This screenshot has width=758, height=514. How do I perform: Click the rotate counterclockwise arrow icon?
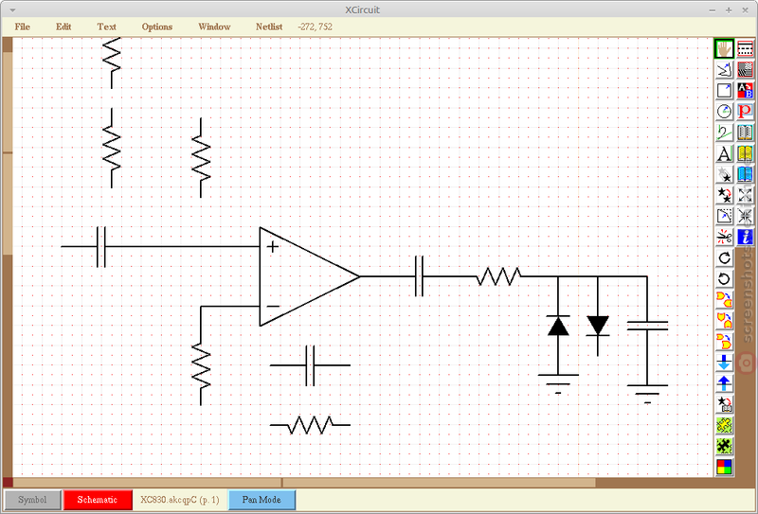[x=724, y=278]
